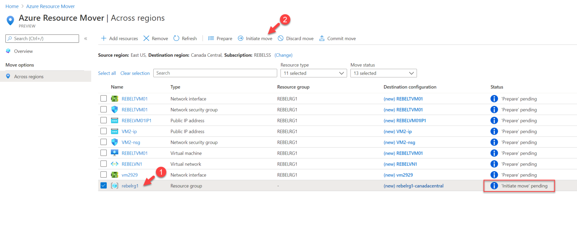Click the Discard move icon
The width and height of the screenshot is (577, 232).
click(281, 38)
